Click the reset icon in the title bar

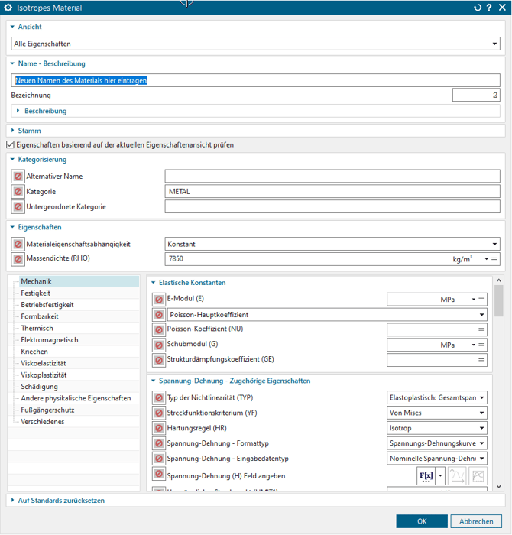tap(478, 8)
